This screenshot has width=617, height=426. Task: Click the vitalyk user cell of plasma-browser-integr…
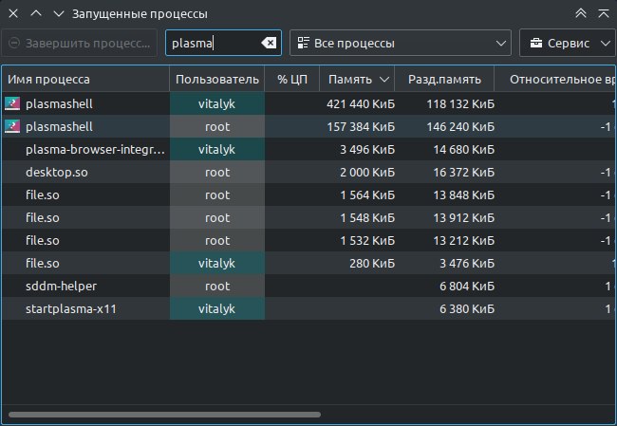pyautogui.click(x=217, y=150)
